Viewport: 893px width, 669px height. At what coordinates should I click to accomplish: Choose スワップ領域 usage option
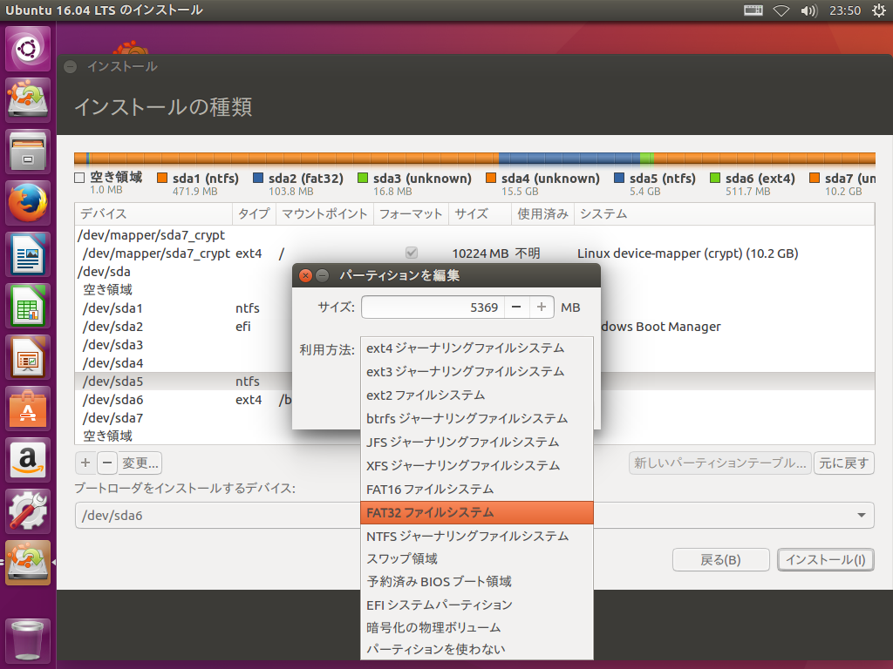[x=477, y=558]
